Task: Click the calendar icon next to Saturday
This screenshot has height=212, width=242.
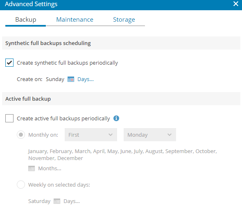Action: tap(57, 201)
